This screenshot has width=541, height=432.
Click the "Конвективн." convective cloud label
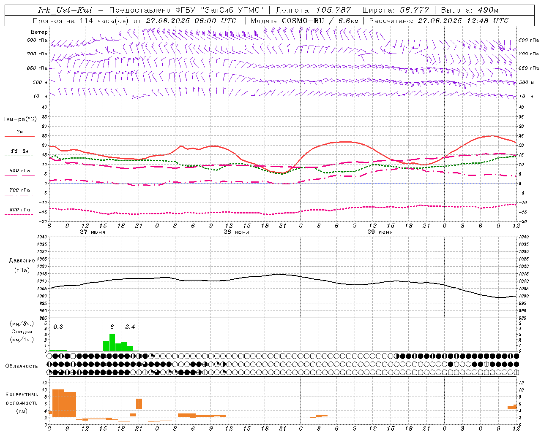[22, 394]
